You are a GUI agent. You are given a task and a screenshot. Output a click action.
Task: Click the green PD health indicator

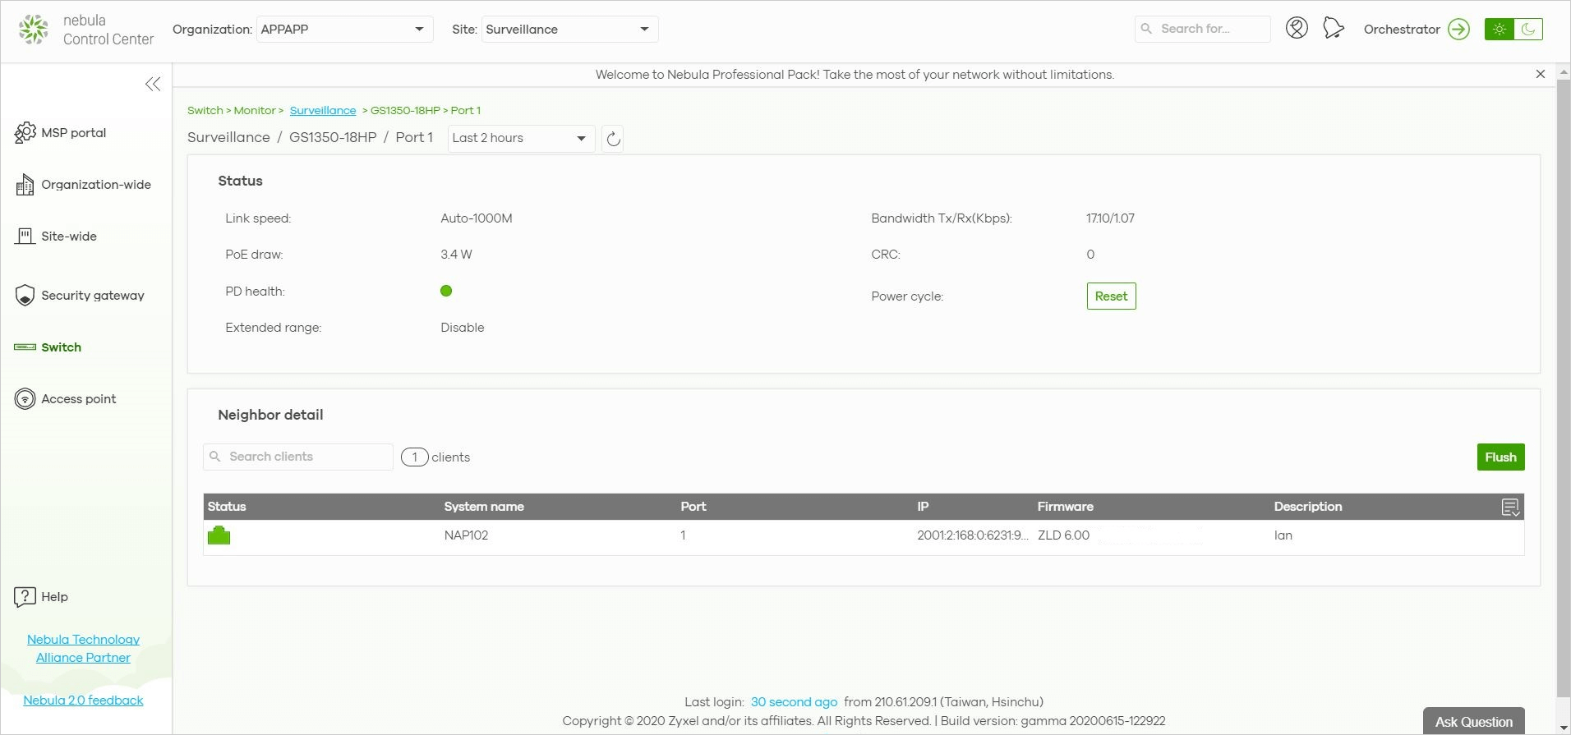point(446,291)
